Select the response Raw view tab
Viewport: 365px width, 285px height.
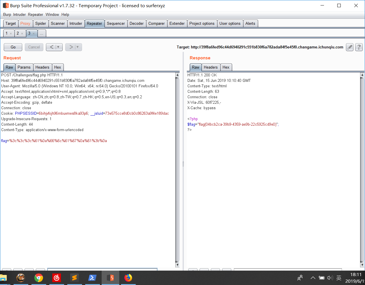pyautogui.click(x=196, y=67)
